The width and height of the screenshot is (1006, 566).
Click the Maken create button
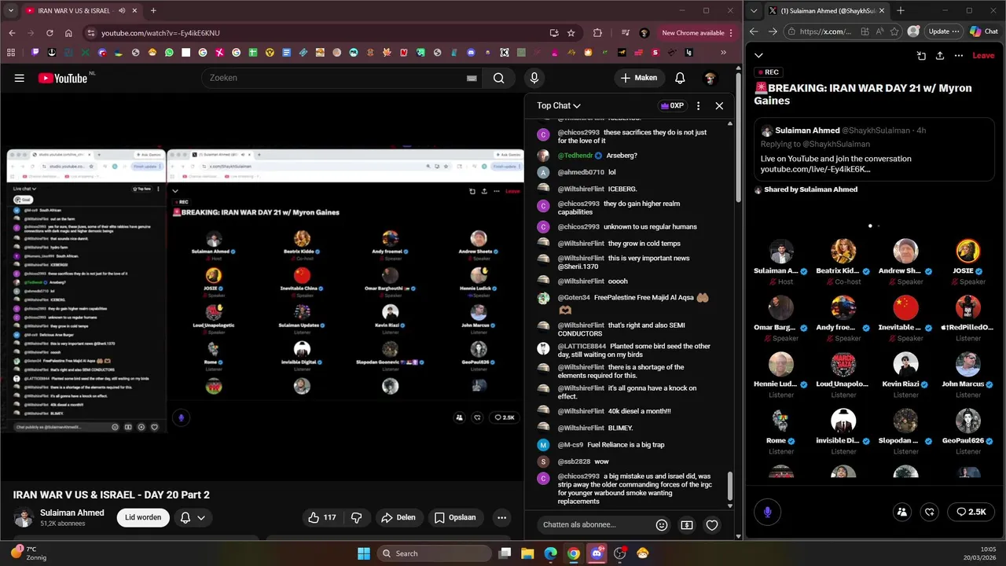coord(639,78)
